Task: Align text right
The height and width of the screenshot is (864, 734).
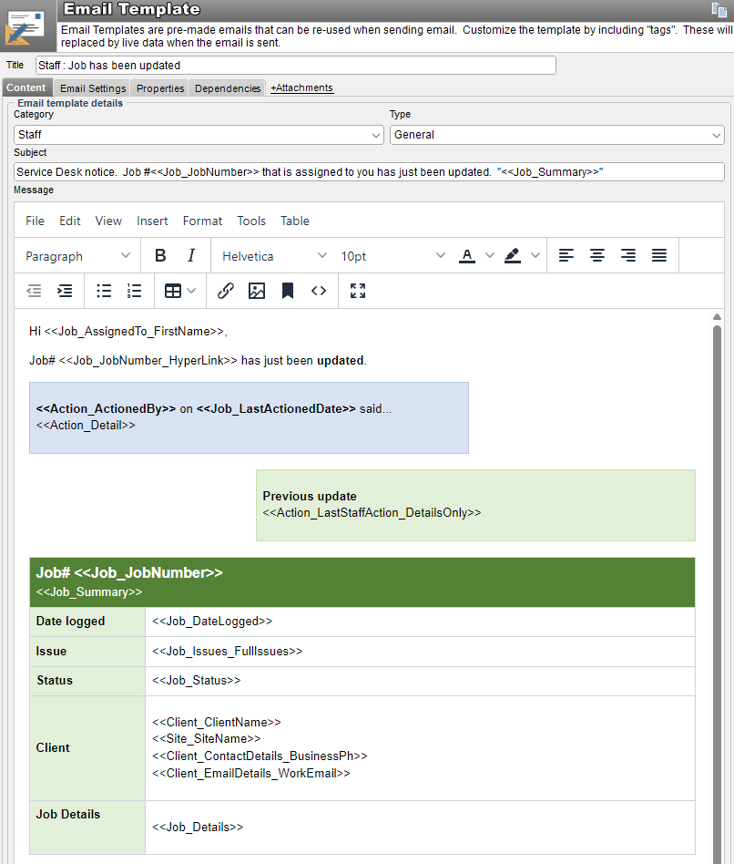Action: point(628,256)
